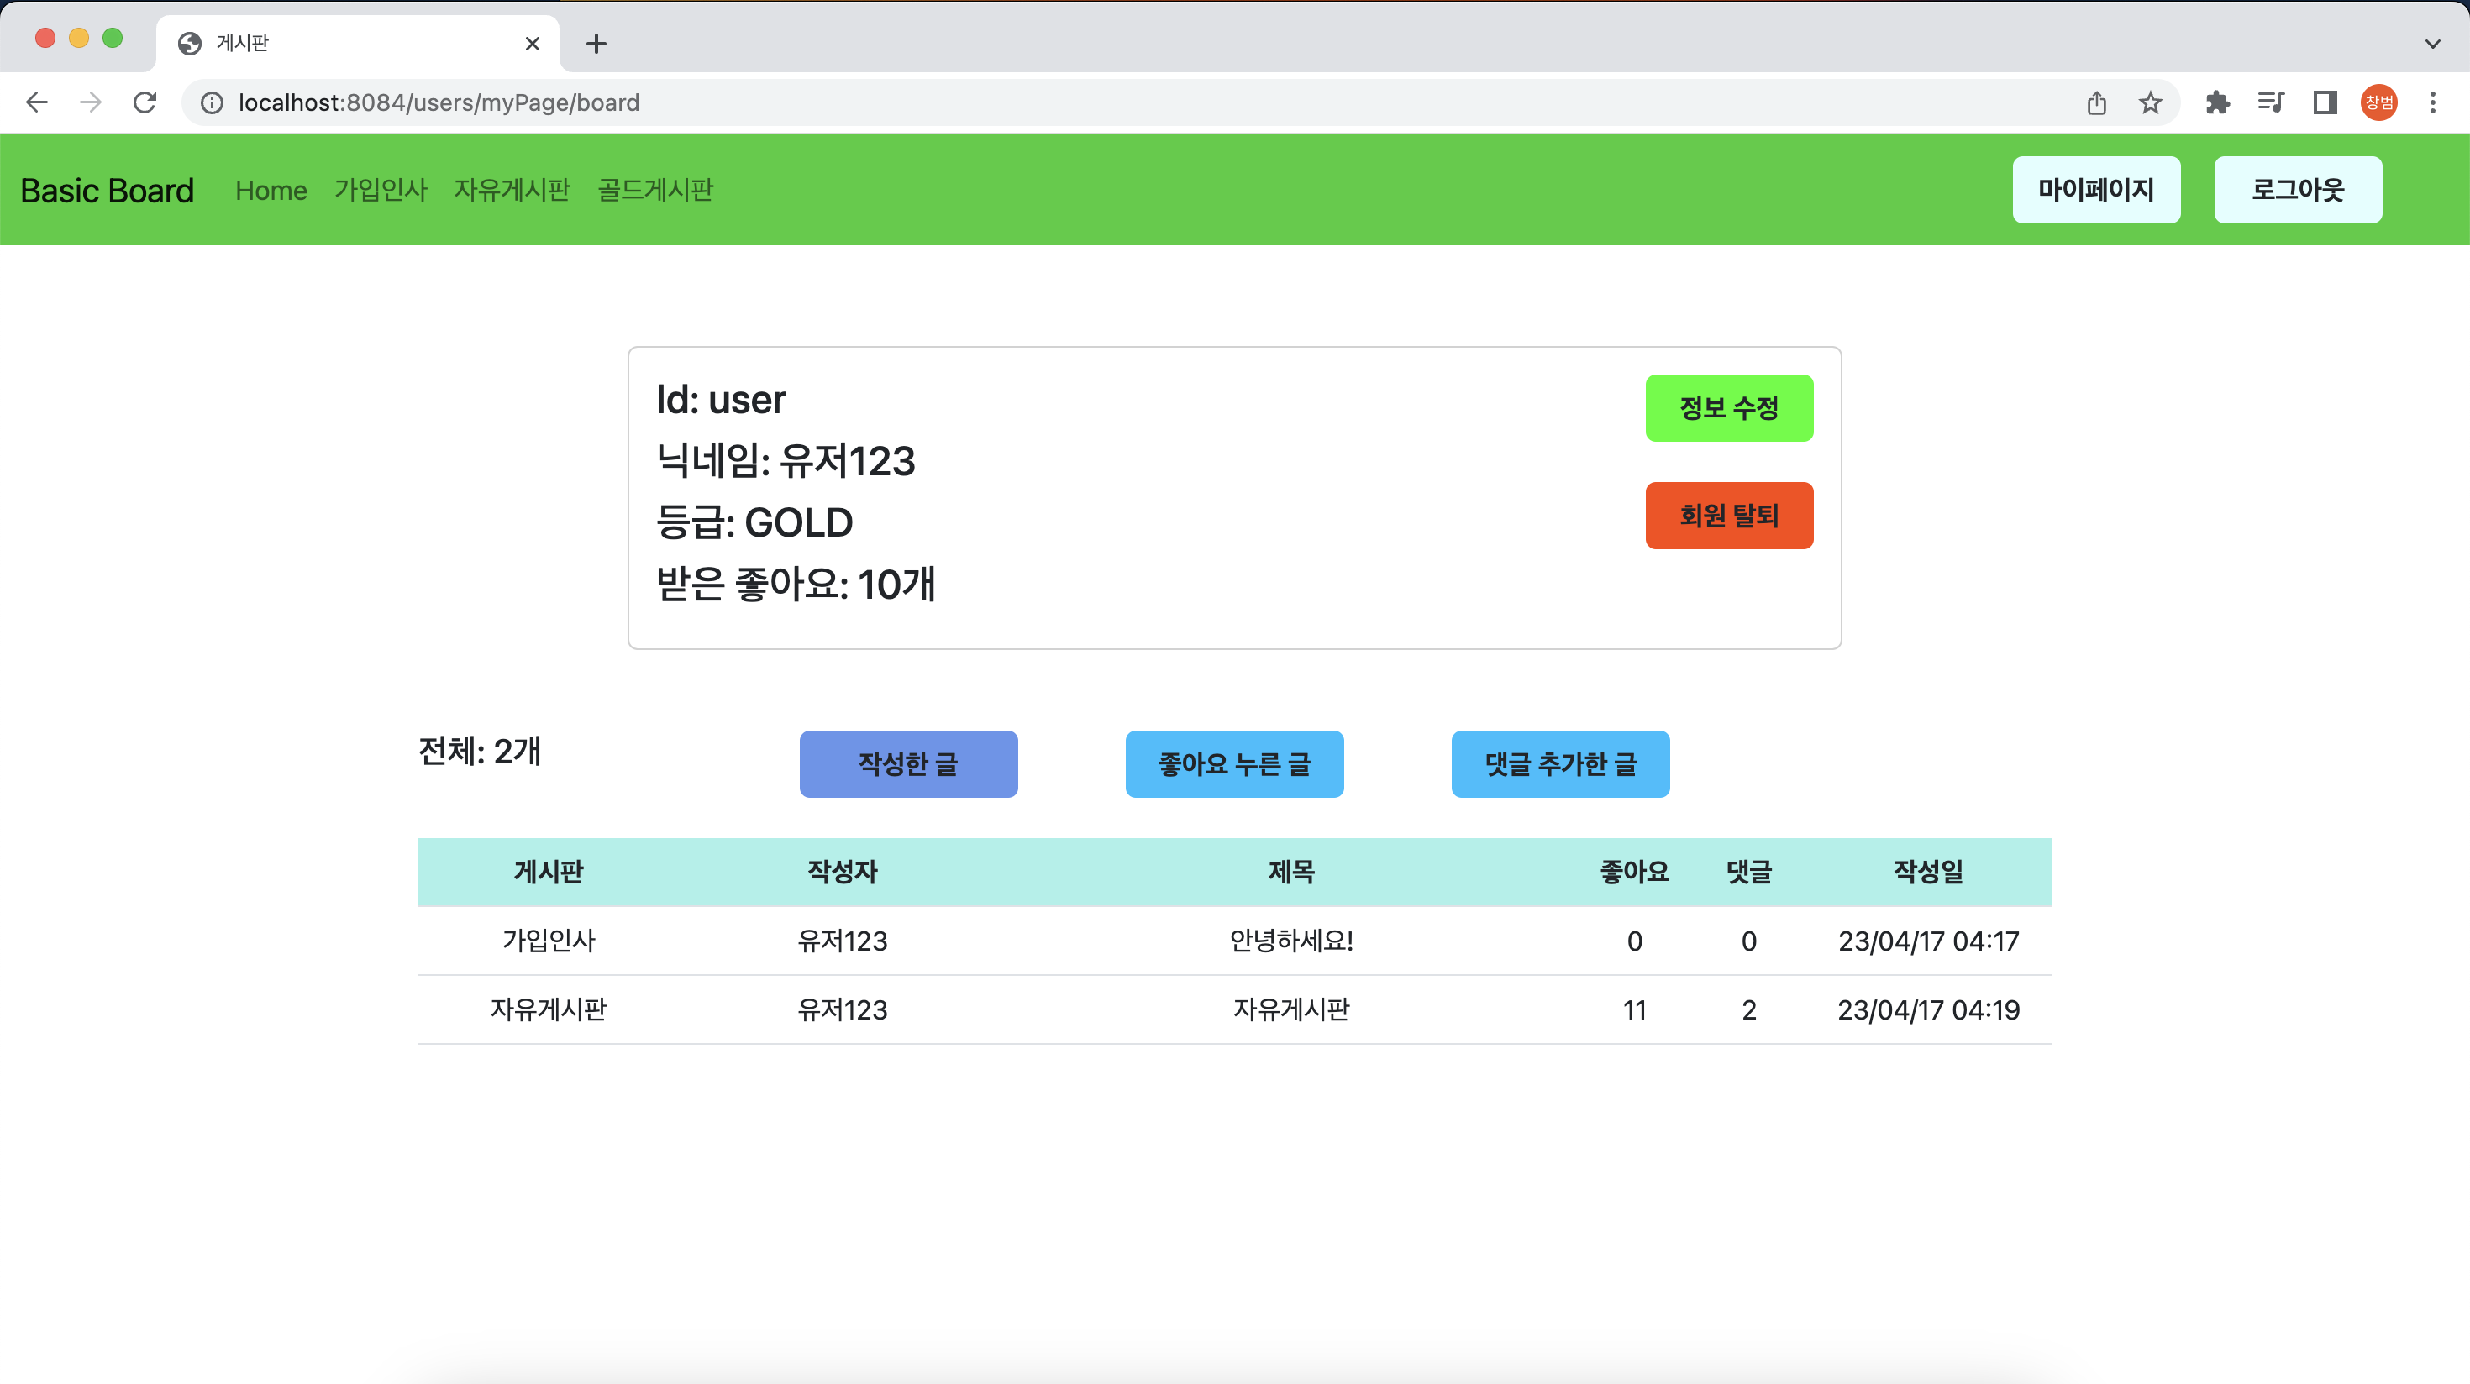Open the Chrome profile avatar

coord(2378,102)
